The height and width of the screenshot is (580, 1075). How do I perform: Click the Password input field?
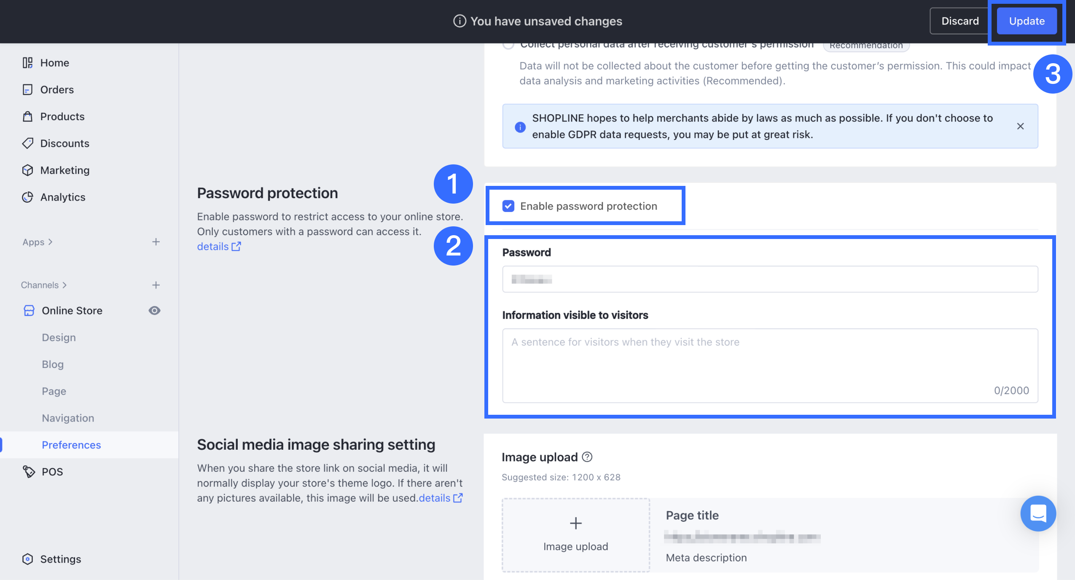coord(770,279)
